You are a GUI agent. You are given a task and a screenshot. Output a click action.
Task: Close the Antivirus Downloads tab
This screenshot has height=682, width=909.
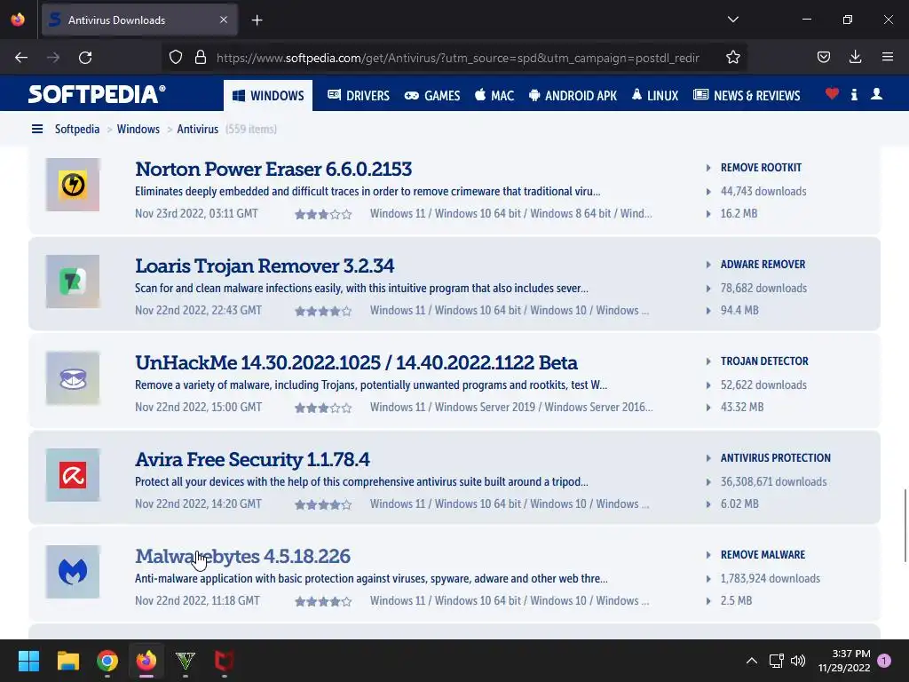click(224, 20)
